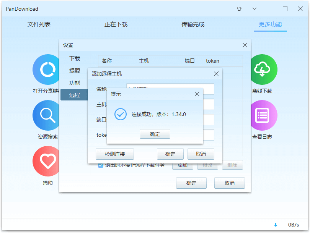Close the 提示 message box
Screen dimensions: 310x233
pyautogui.click(x=197, y=94)
